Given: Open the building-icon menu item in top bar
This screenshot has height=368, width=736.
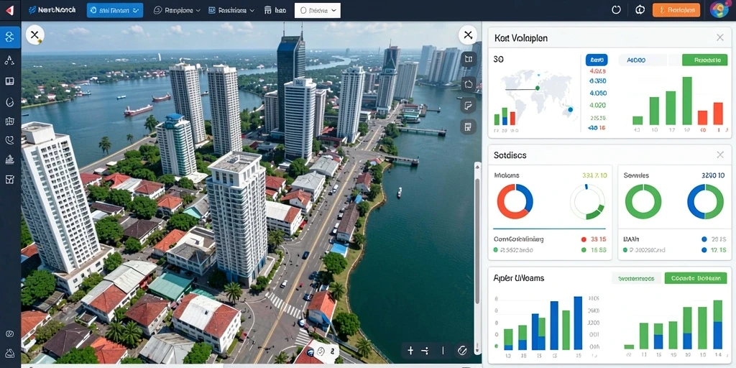Looking at the screenshot, I should click(275, 10).
